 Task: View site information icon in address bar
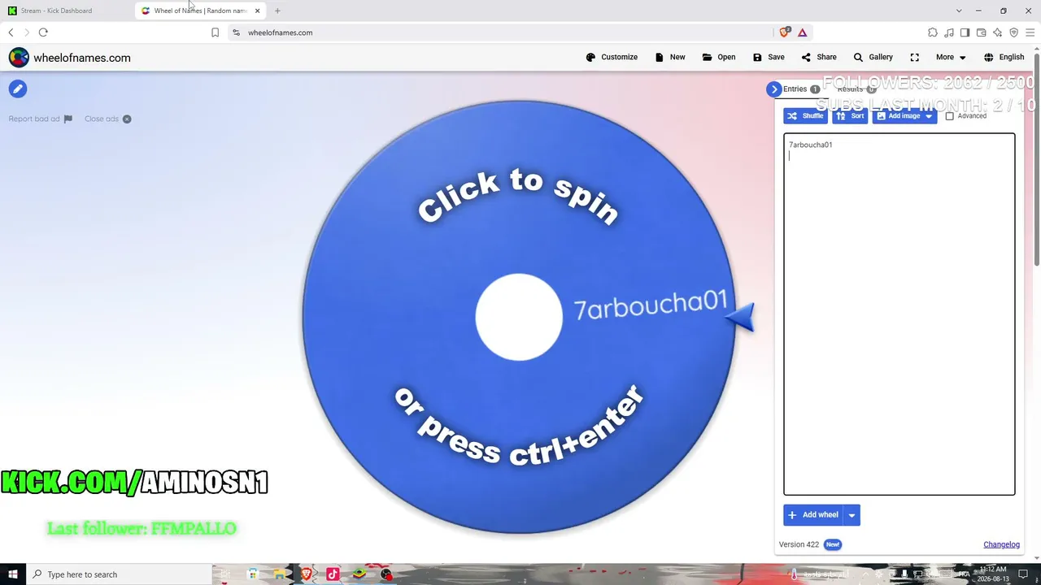[236, 32]
